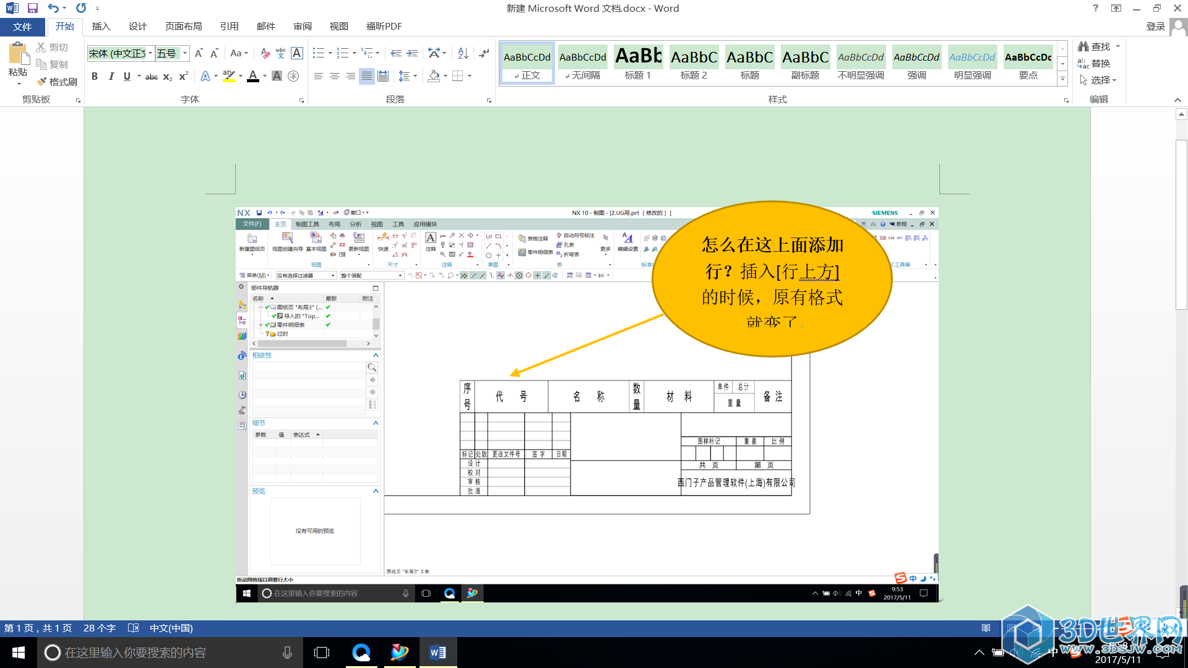Image resolution: width=1188 pixels, height=668 pixels.
Task: Decrease font size with shrink font icon
Action: 214,53
